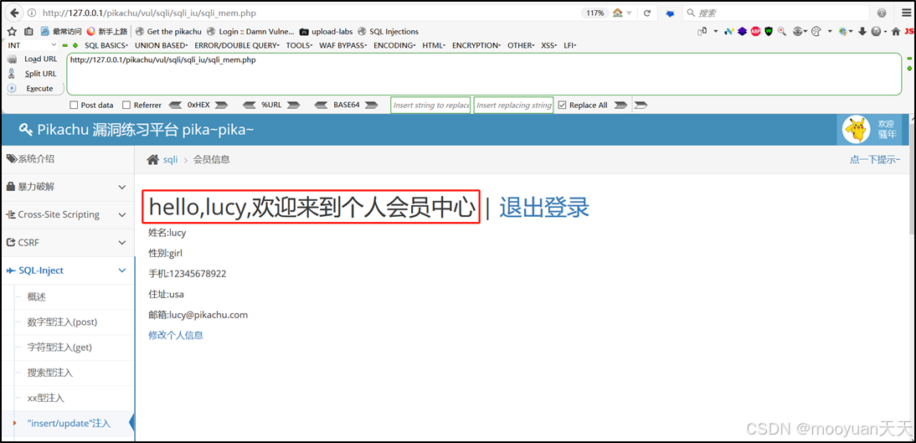The image size is (916, 443).
Task: Select the 数字型注入(post) sidebar item
Action: point(63,322)
